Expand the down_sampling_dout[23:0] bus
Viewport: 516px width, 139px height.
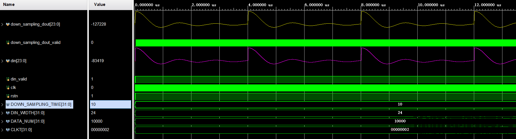click(x=2, y=24)
